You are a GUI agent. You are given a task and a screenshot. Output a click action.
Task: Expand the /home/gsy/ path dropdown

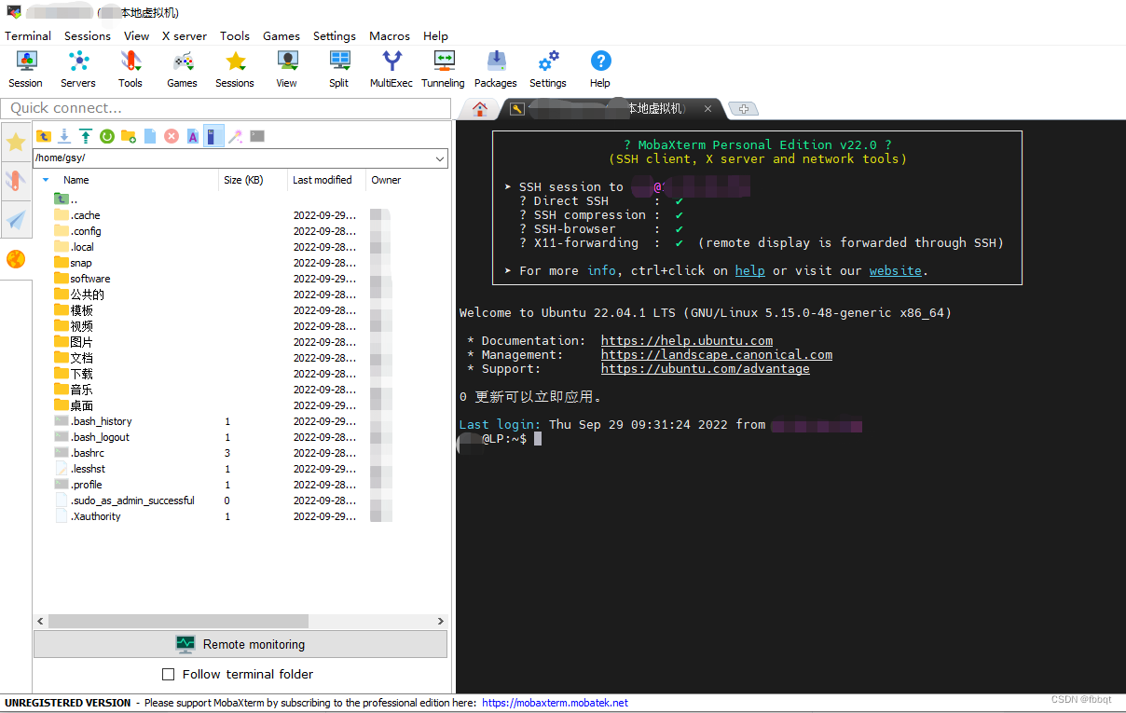click(441, 158)
